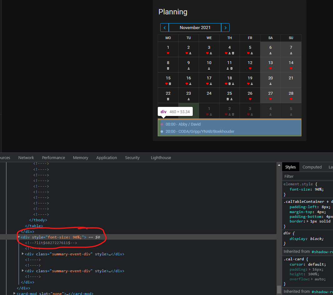
Task: Click the heart icon under November 1
Action: (168, 53)
